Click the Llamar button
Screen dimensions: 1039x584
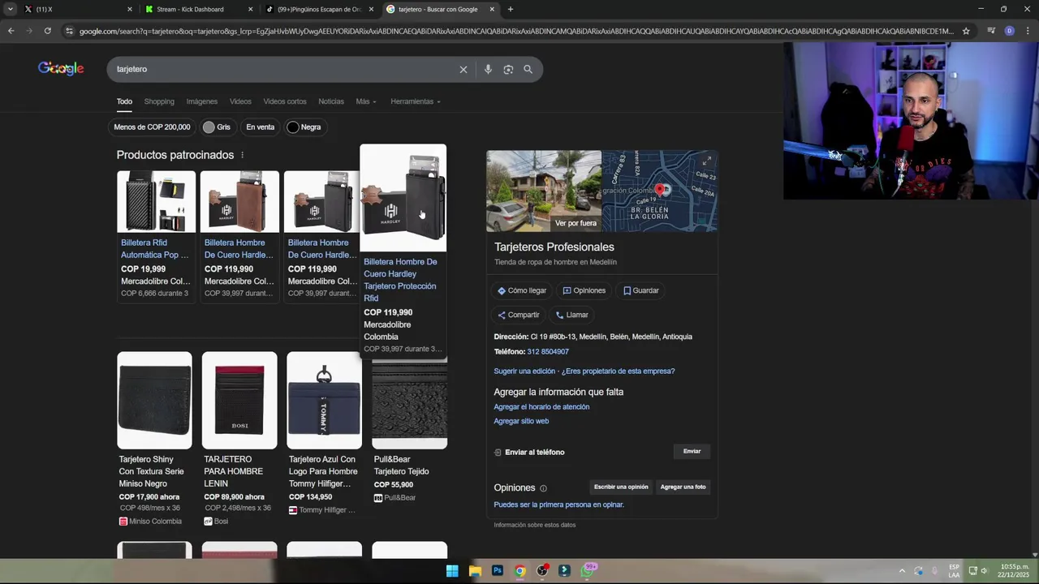pyautogui.click(x=572, y=315)
